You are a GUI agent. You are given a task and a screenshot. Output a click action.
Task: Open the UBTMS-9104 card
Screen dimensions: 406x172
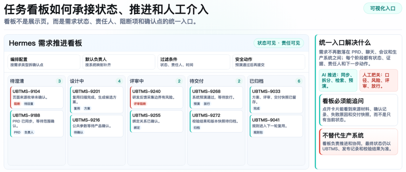pos(36,98)
